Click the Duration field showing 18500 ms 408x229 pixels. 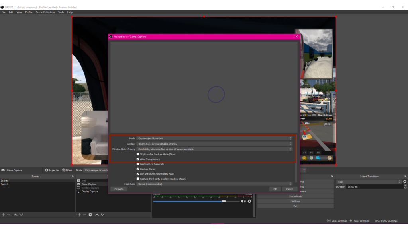[x=375, y=187]
